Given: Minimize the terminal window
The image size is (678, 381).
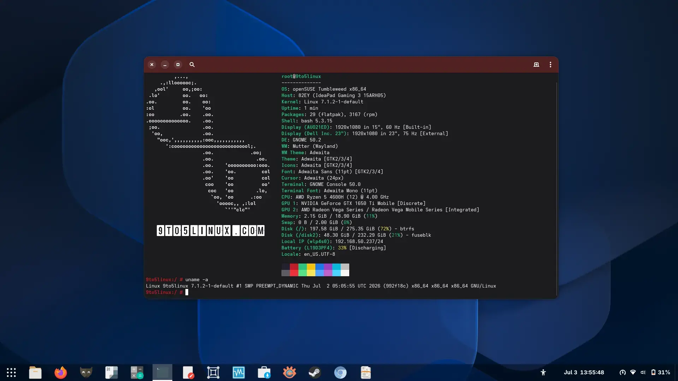Looking at the screenshot, I should [165, 65].
